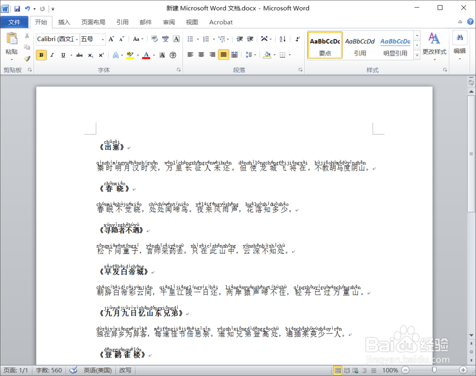This screenshot has width=476, height=376.
Task: Open Line Spacing dropdown
Action: click(251, 55)
